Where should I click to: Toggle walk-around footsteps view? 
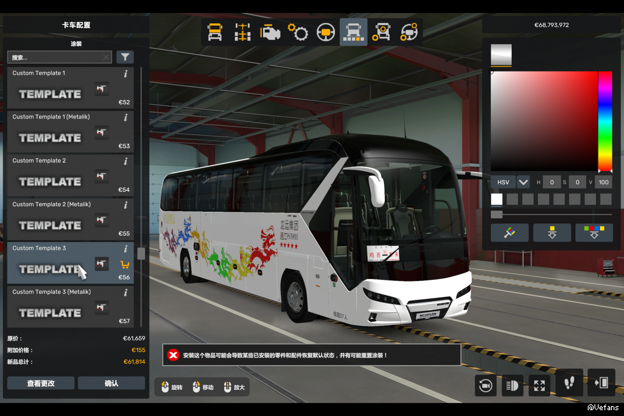click(x=569, y=383)
